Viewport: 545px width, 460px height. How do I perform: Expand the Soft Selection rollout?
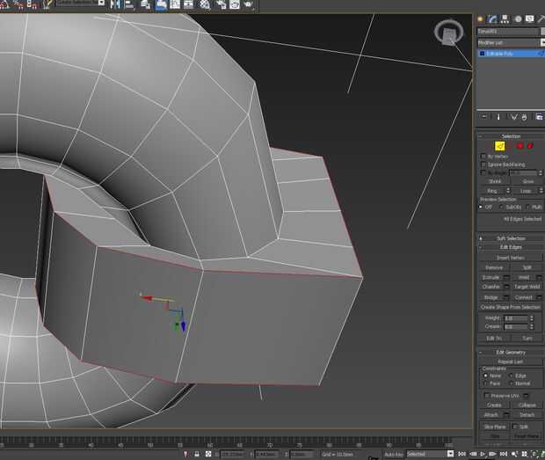pyautogui.click(x=511, y=238)
